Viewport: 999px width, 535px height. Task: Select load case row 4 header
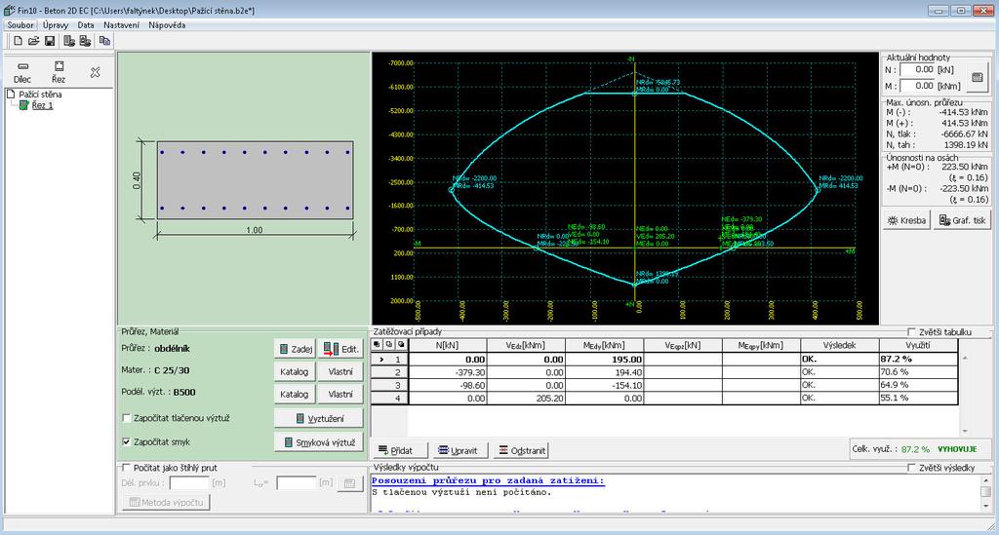[390, 399]
